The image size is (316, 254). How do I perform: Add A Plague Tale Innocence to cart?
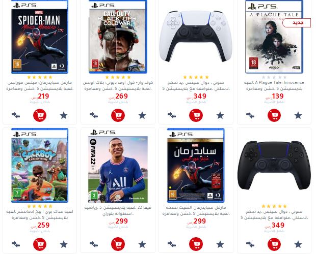click(274, 115)
